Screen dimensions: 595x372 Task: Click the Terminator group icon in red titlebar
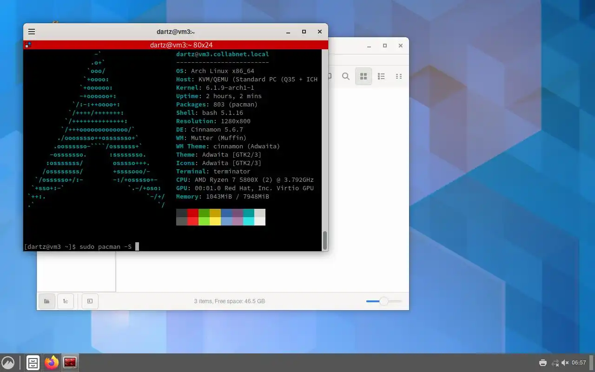[28, 45]
